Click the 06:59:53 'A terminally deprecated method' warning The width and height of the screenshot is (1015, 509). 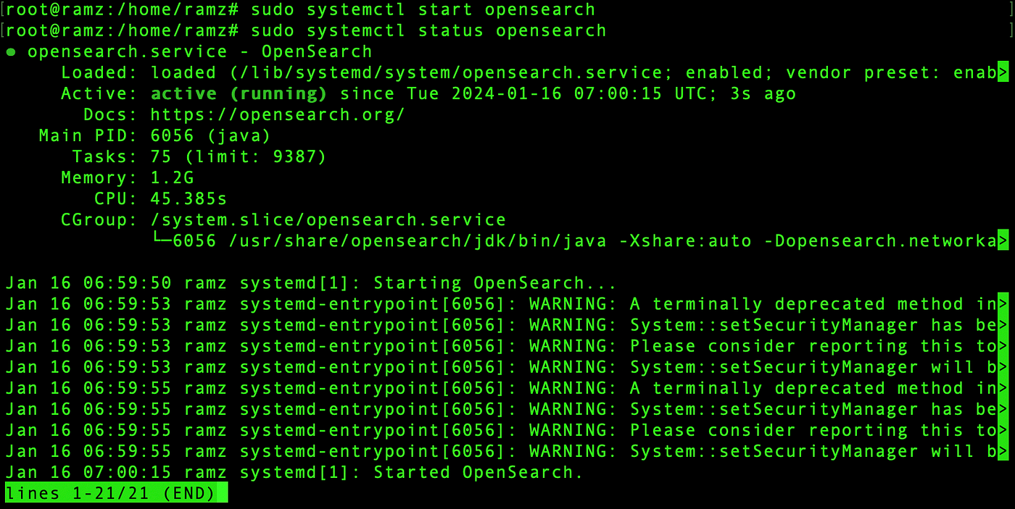[x=763, y=304]
